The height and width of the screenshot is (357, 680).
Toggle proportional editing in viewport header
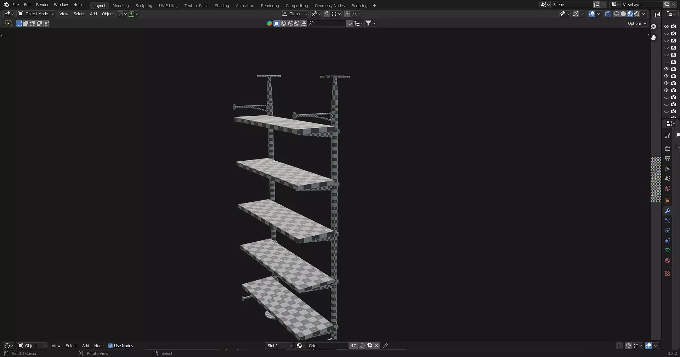[347, 14]
